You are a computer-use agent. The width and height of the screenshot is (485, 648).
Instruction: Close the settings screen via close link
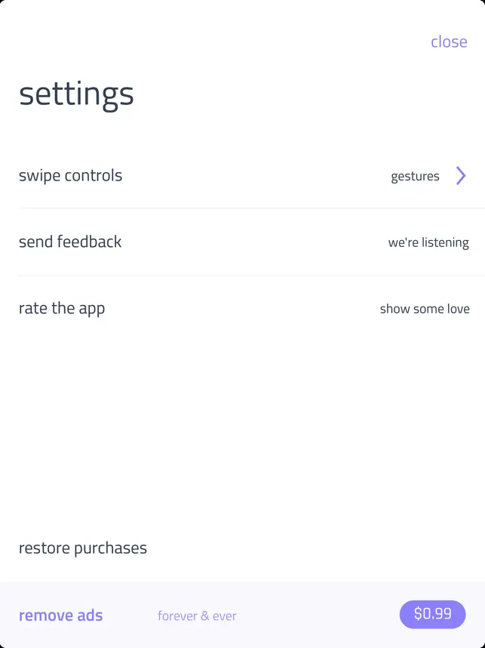tap(449, 42)
